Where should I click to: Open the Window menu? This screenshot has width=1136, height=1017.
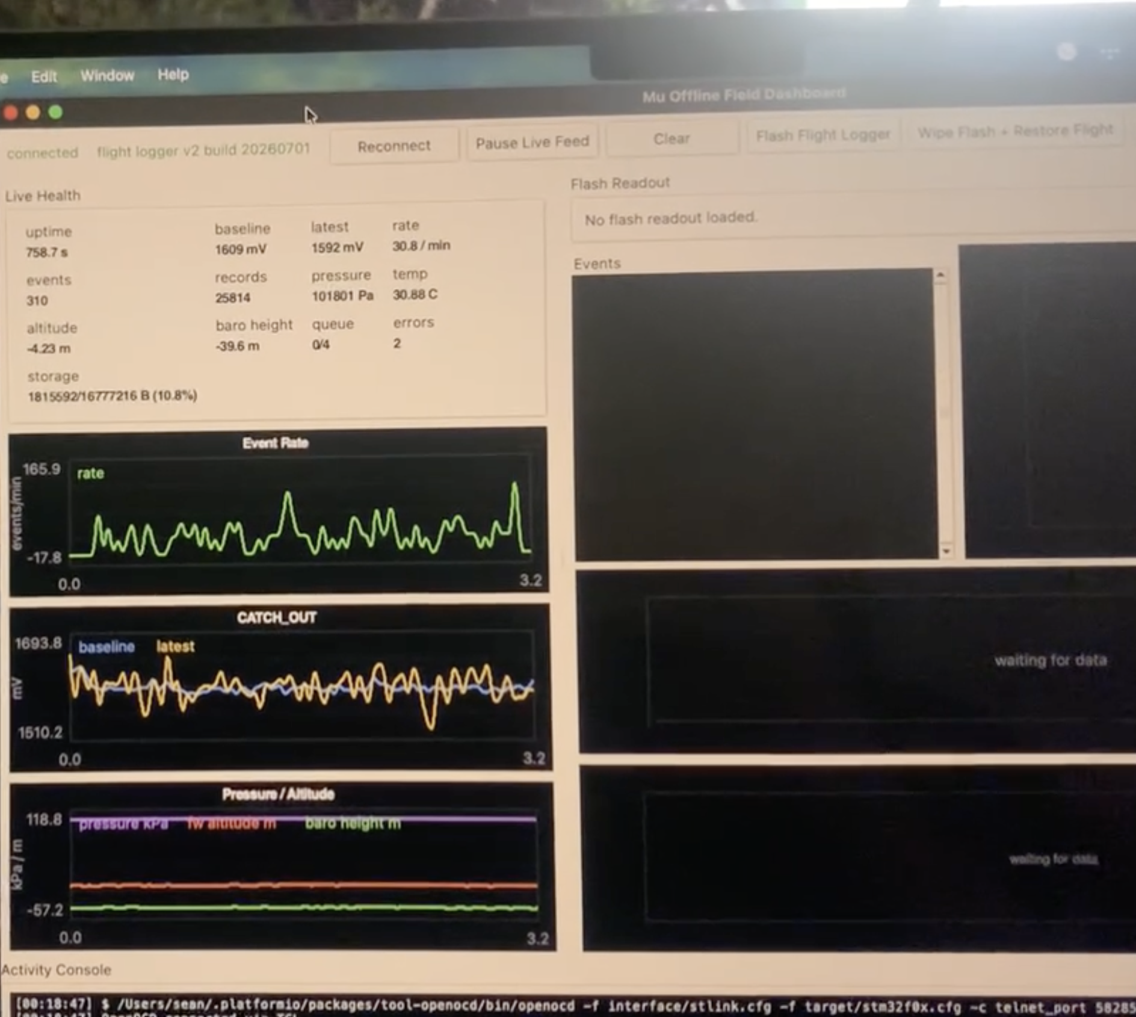[107, 75]
